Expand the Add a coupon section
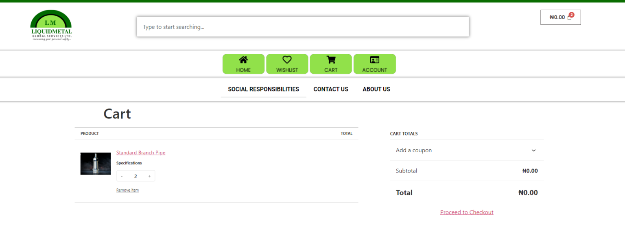 [413, 150]
